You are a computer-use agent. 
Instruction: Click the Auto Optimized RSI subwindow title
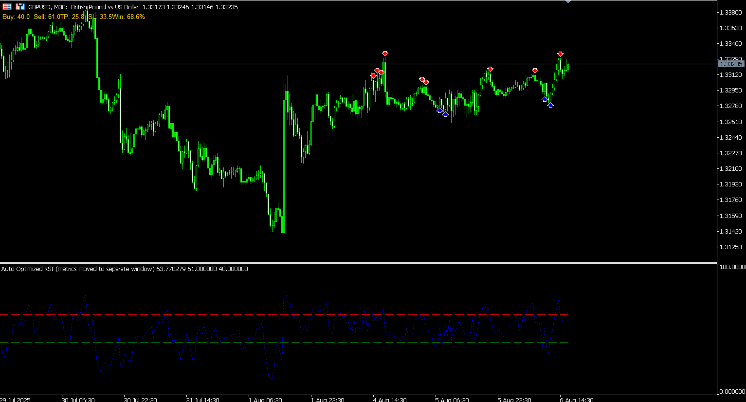coord(78,269)
